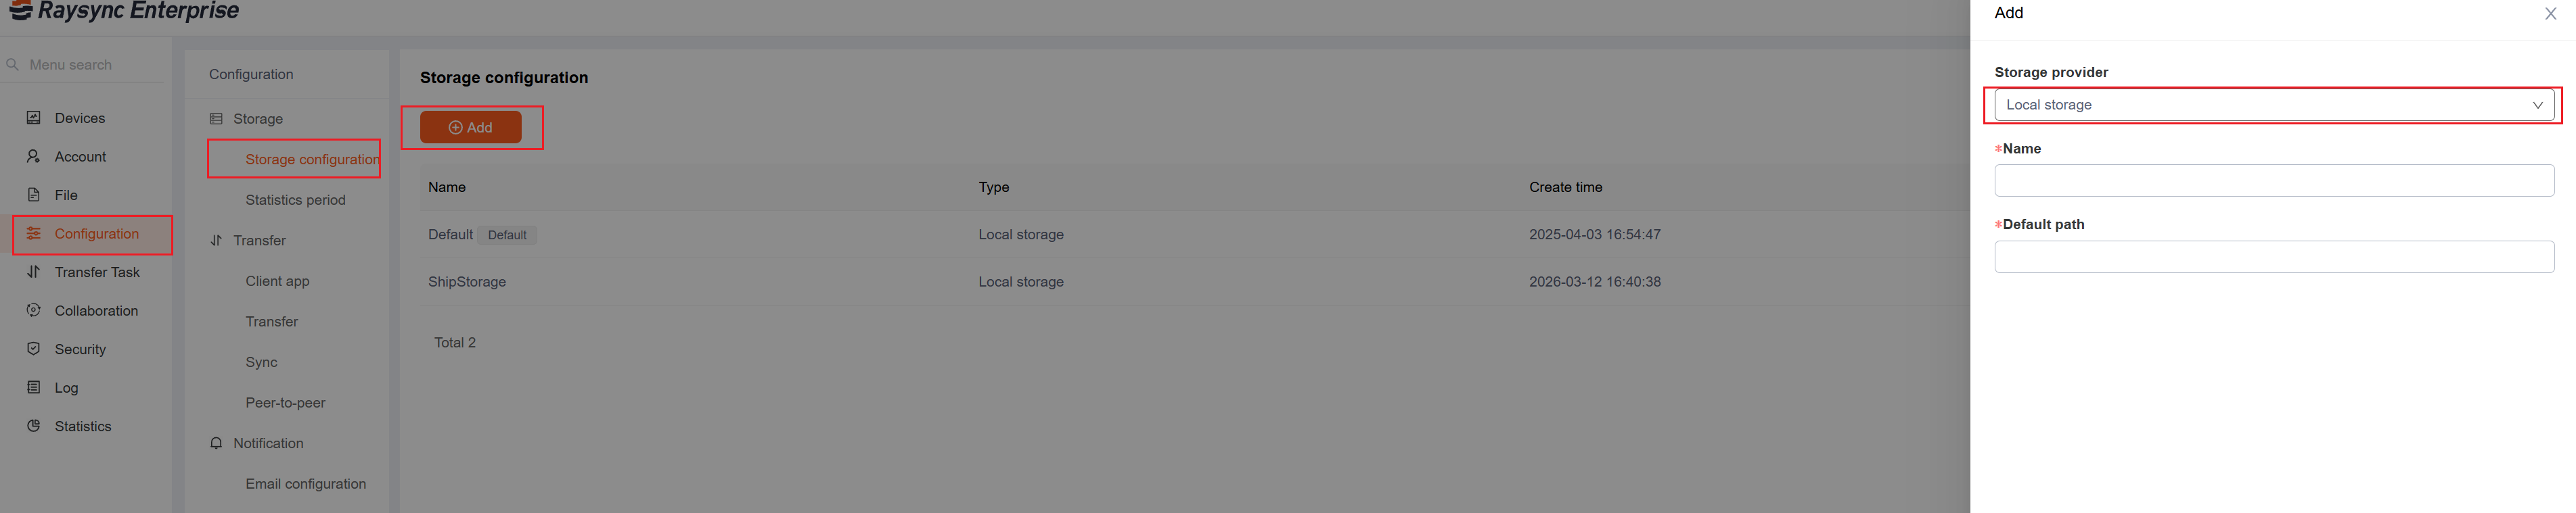Click into the Name input field

click(x=2273, y=180)
